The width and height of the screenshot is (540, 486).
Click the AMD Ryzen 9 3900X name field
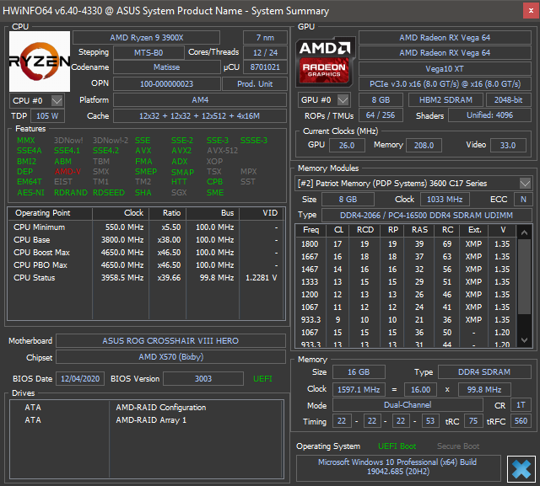[x=146, y=37]
